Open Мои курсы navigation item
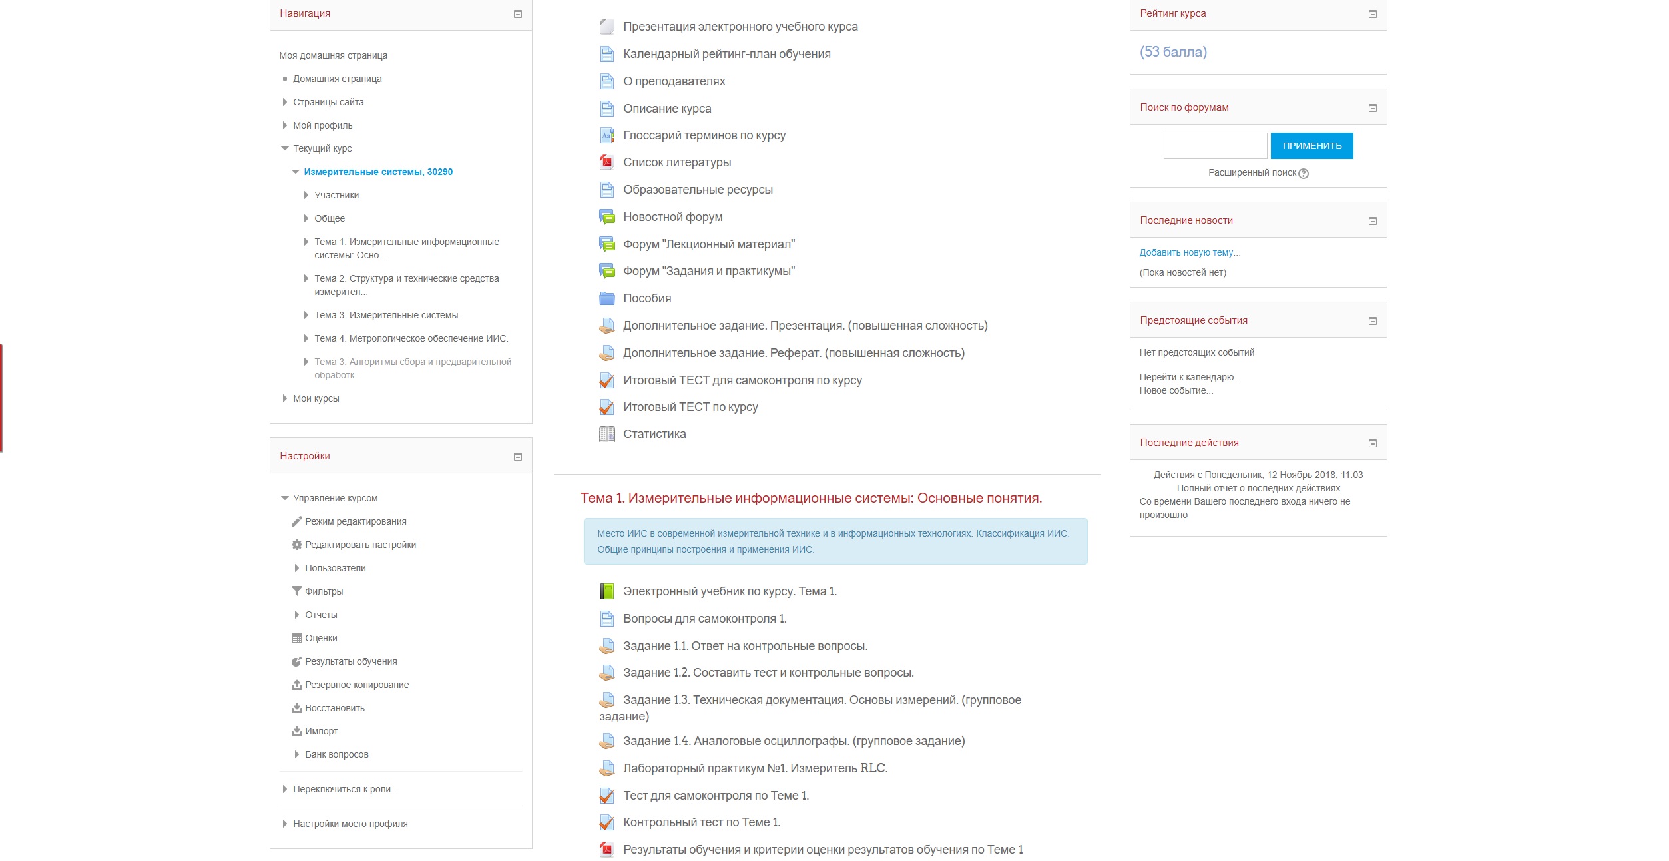Viewport: 1669px width, 861px height. click(x=316, y=398)
